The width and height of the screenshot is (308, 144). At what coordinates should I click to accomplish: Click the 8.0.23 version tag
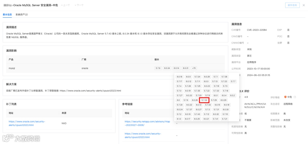207,86
